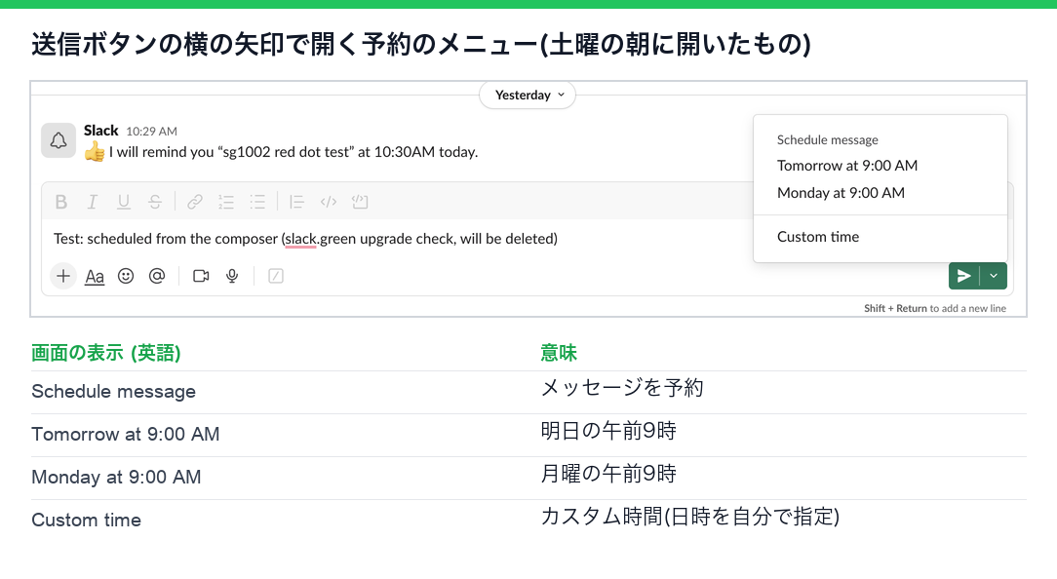The image size is (1057, 579).
Task: Insert a code block
Action: click(360, 202)
